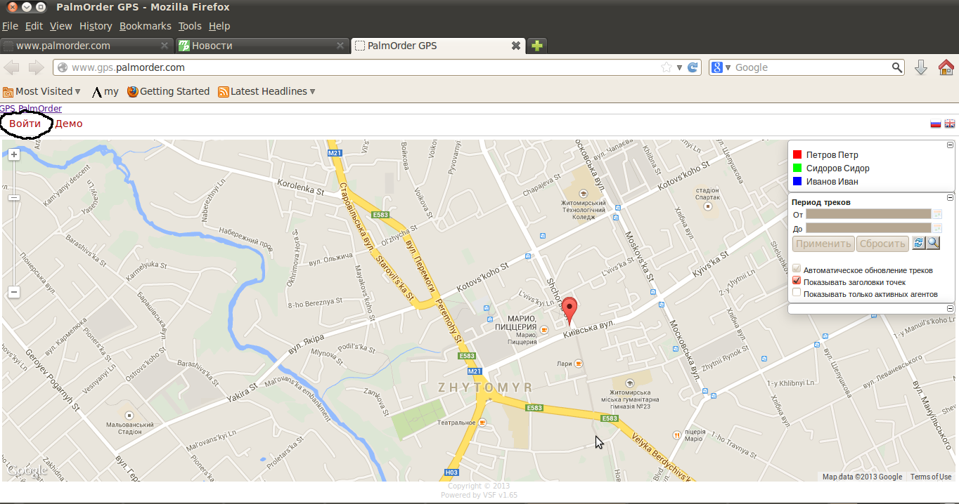Collapse the agents list panel

[950, 145]
